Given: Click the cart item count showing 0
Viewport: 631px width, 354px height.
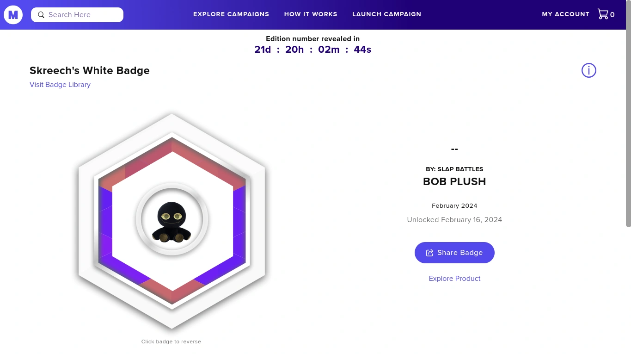Looking at the screenshot, I should click(612, 15).
